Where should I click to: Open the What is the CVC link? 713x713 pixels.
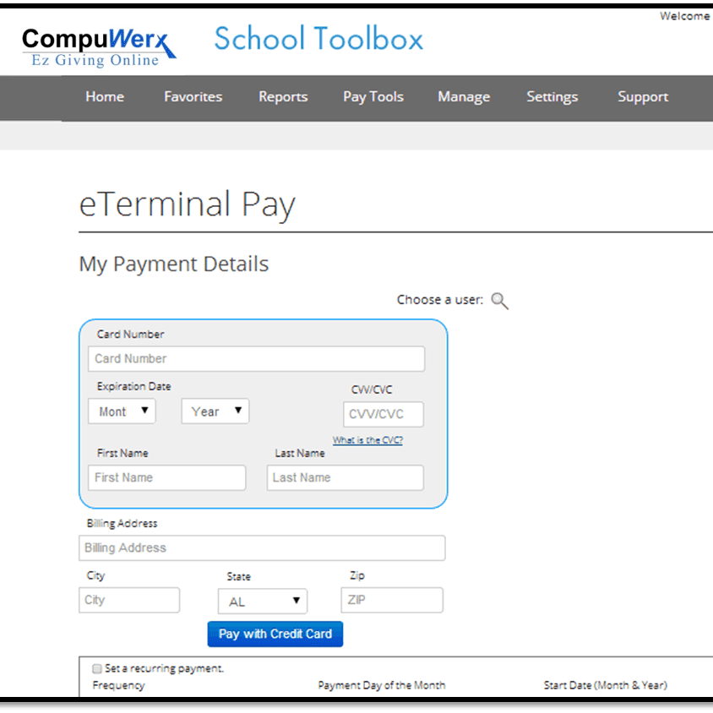[x=367, y=439]
